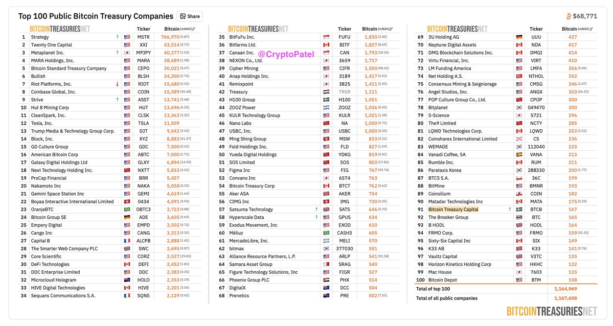Open Metaplanet Inc. link
Image resolution: width=613 pixels, height=326 pixels.
tap(48, 53)
